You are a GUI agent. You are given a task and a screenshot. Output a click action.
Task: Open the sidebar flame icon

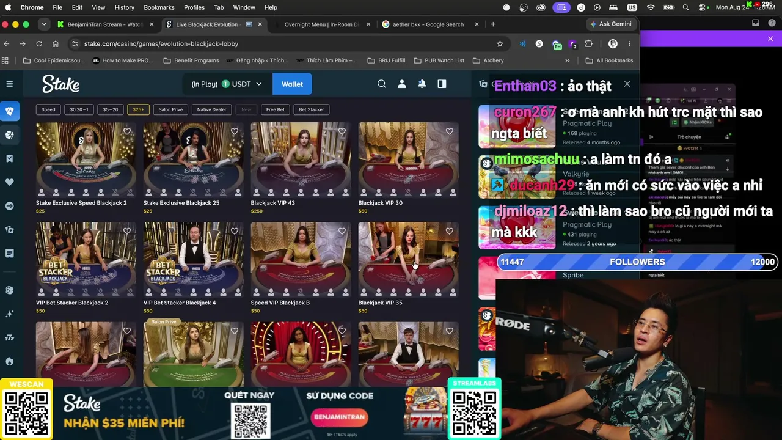click(9, 361)
